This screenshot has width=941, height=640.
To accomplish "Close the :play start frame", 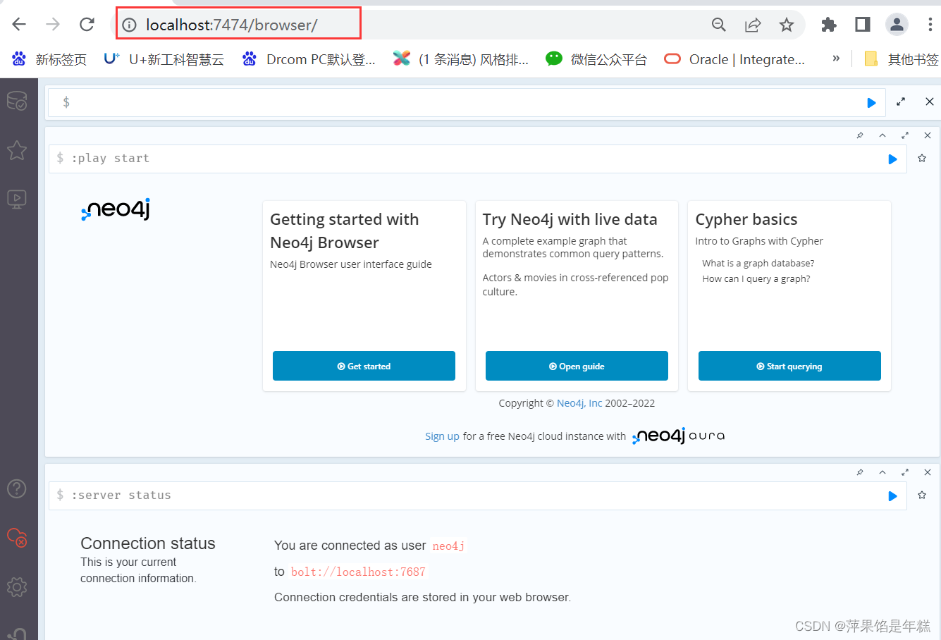I will click(928, 135).
